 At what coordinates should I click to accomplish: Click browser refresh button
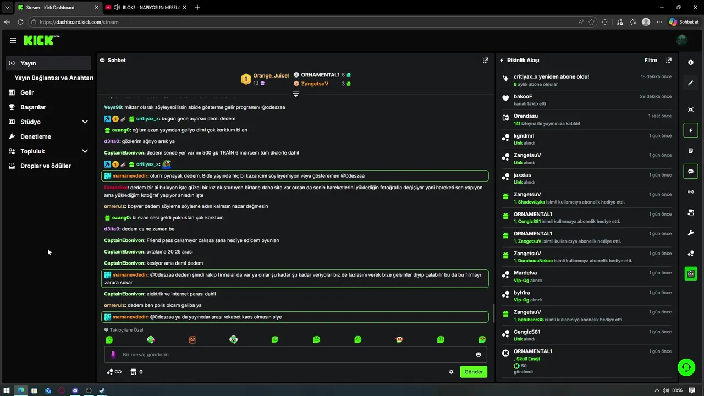coord(20,22)
